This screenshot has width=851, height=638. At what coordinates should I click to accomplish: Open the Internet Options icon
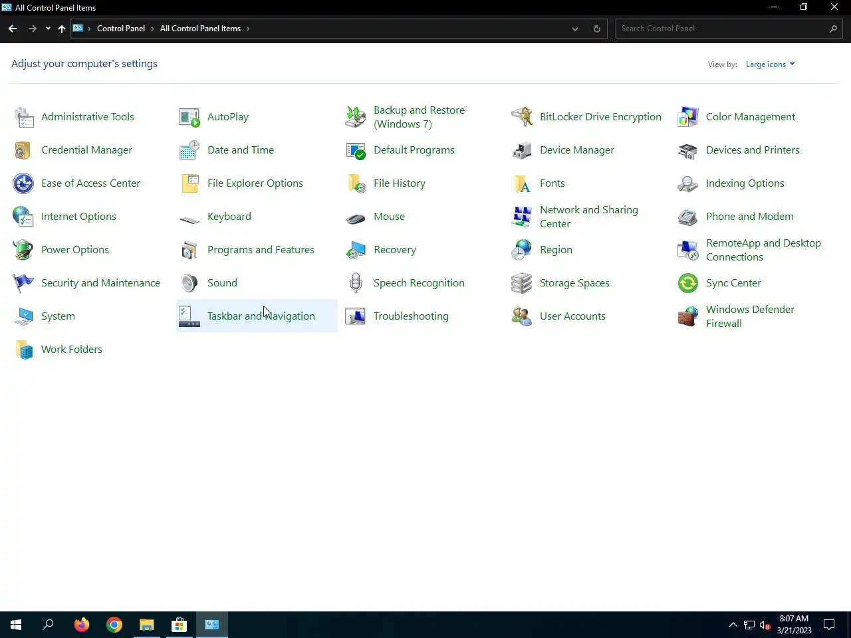tap(23, 217)
